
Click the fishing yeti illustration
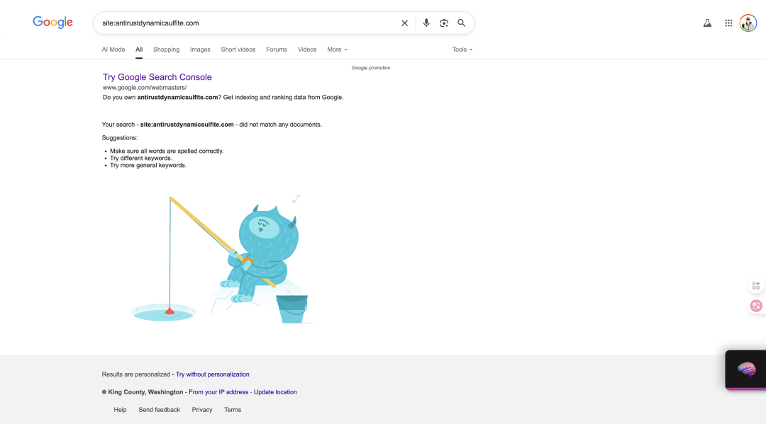[221, 259]
